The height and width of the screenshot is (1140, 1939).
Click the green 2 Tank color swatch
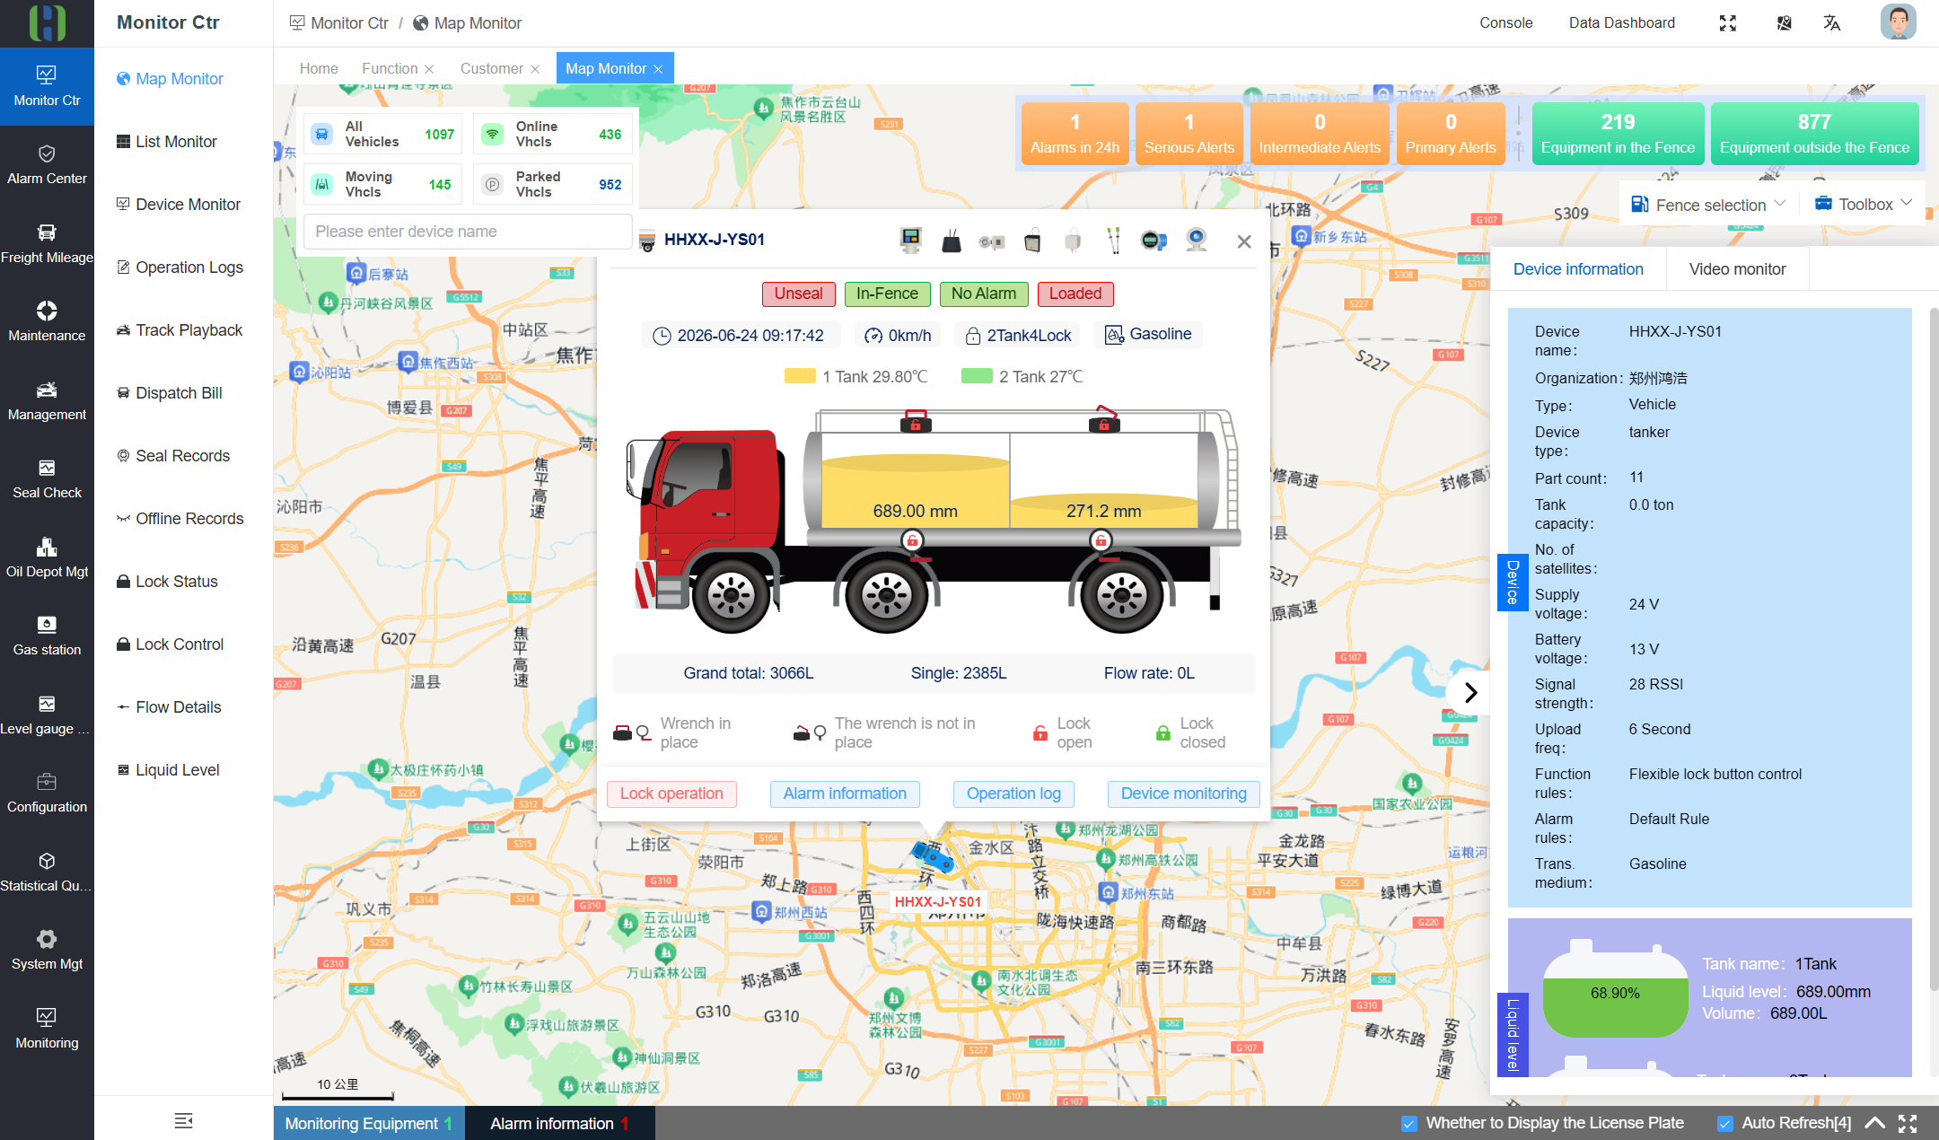tap(976, 376)
